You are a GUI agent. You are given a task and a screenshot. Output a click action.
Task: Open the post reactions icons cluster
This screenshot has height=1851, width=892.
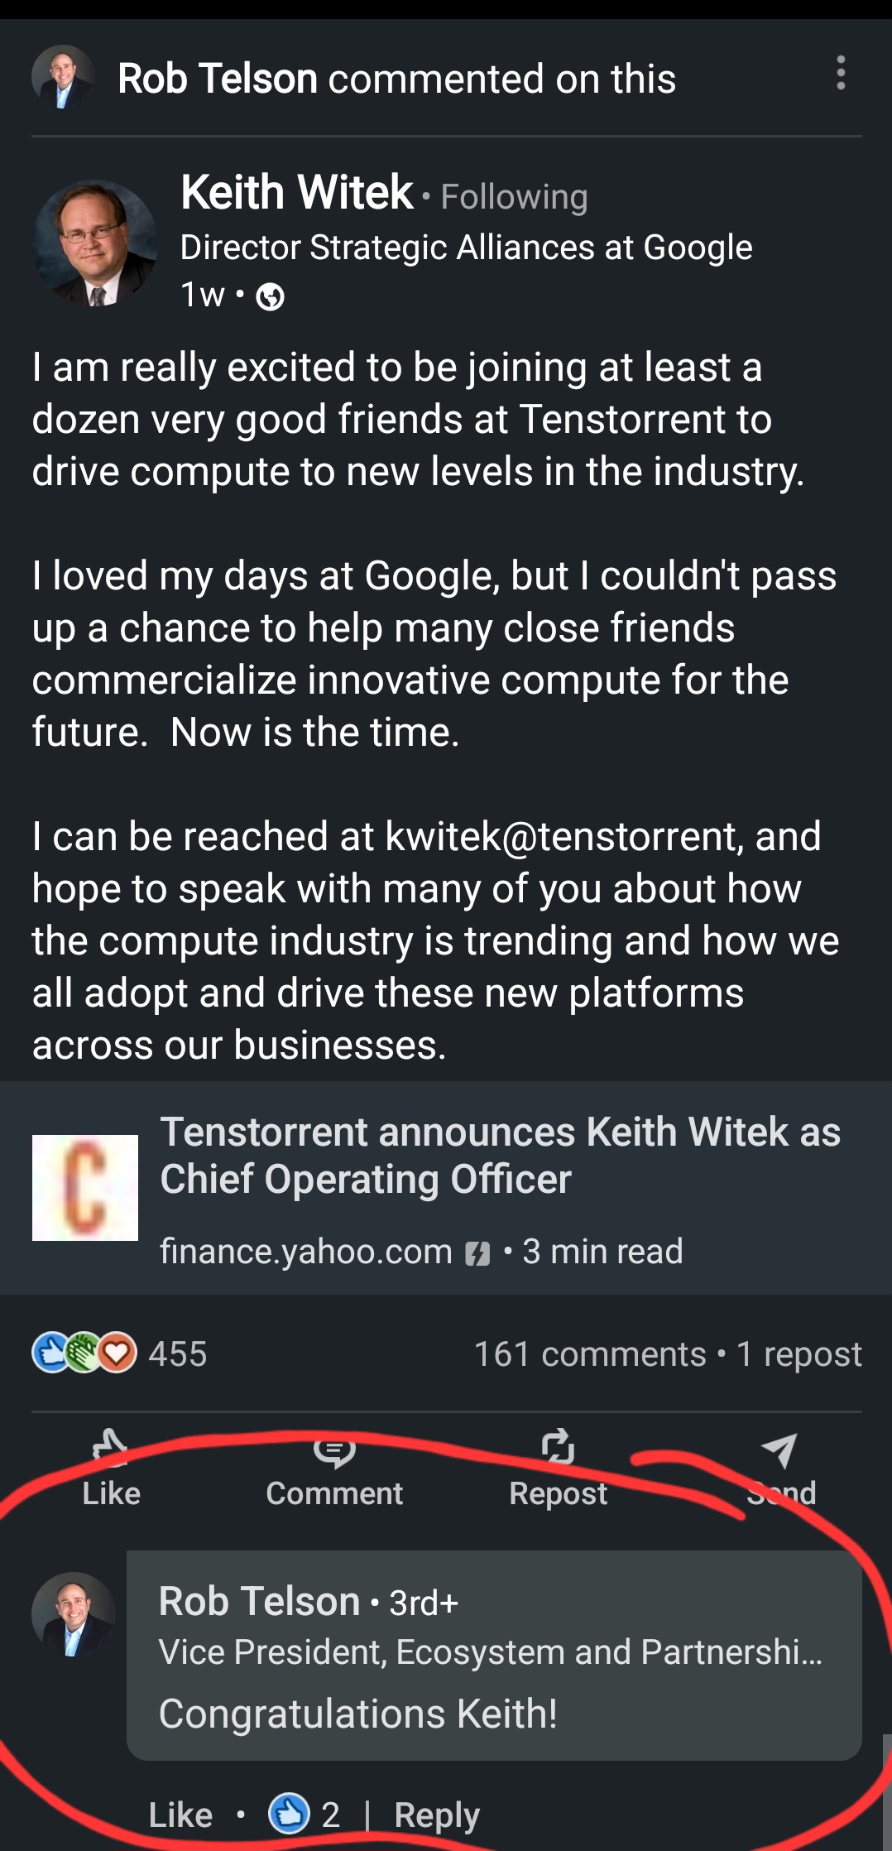[x=84, y=1353]
